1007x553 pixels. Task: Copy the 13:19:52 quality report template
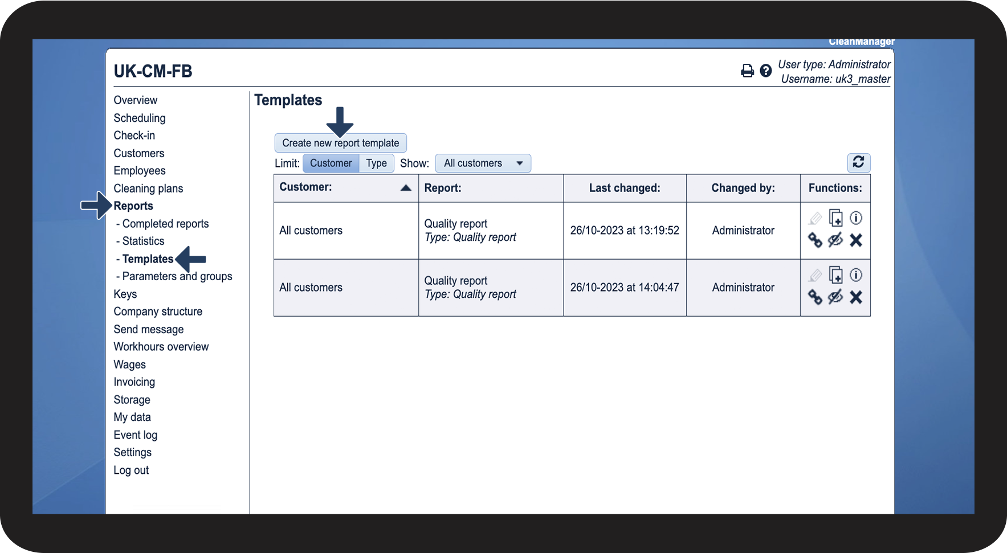pos(835,218)
